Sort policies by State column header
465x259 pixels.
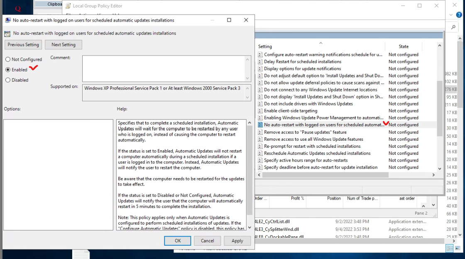[403, 46]
